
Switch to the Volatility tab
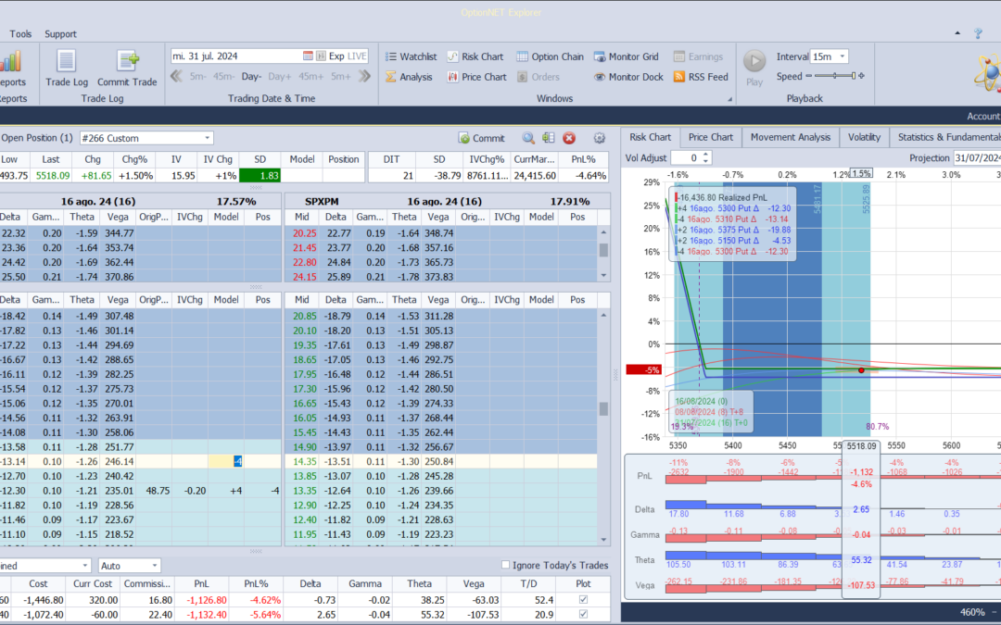(864, 137)
